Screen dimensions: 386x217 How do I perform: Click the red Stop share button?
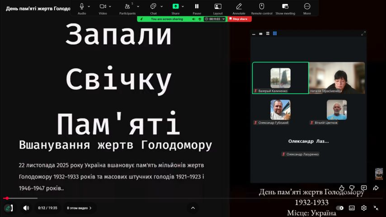[240, 19]
